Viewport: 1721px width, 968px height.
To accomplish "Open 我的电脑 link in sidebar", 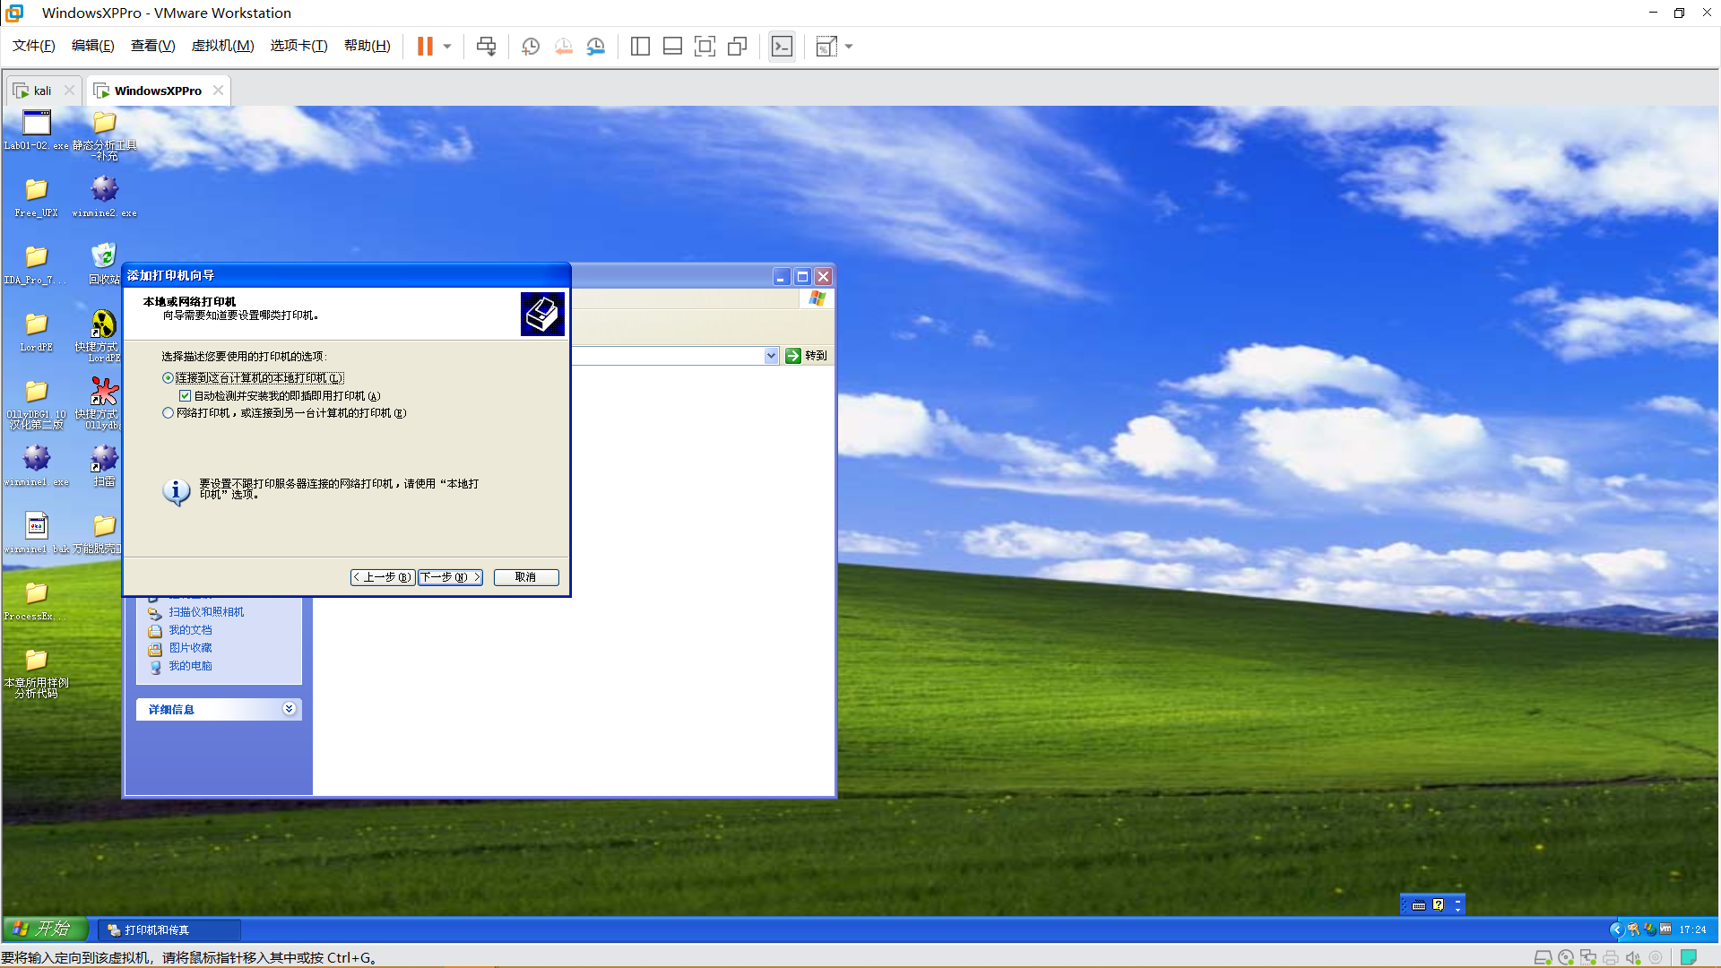I will [190, 666].
